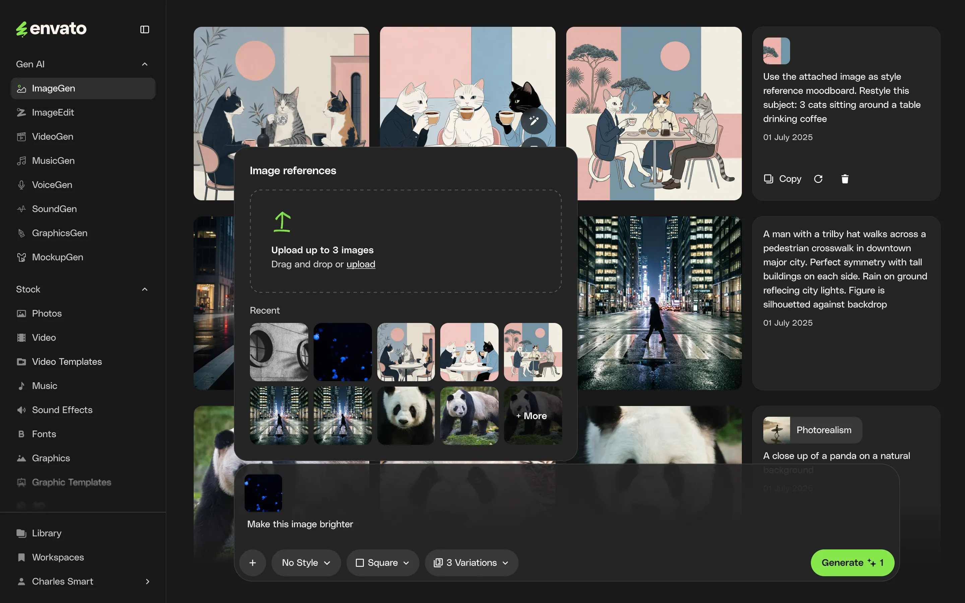Viewport: 965px width, 603px height.
Task: Click the green upload arrow icon
Action: pyautogui.click(x=282, y=222)
